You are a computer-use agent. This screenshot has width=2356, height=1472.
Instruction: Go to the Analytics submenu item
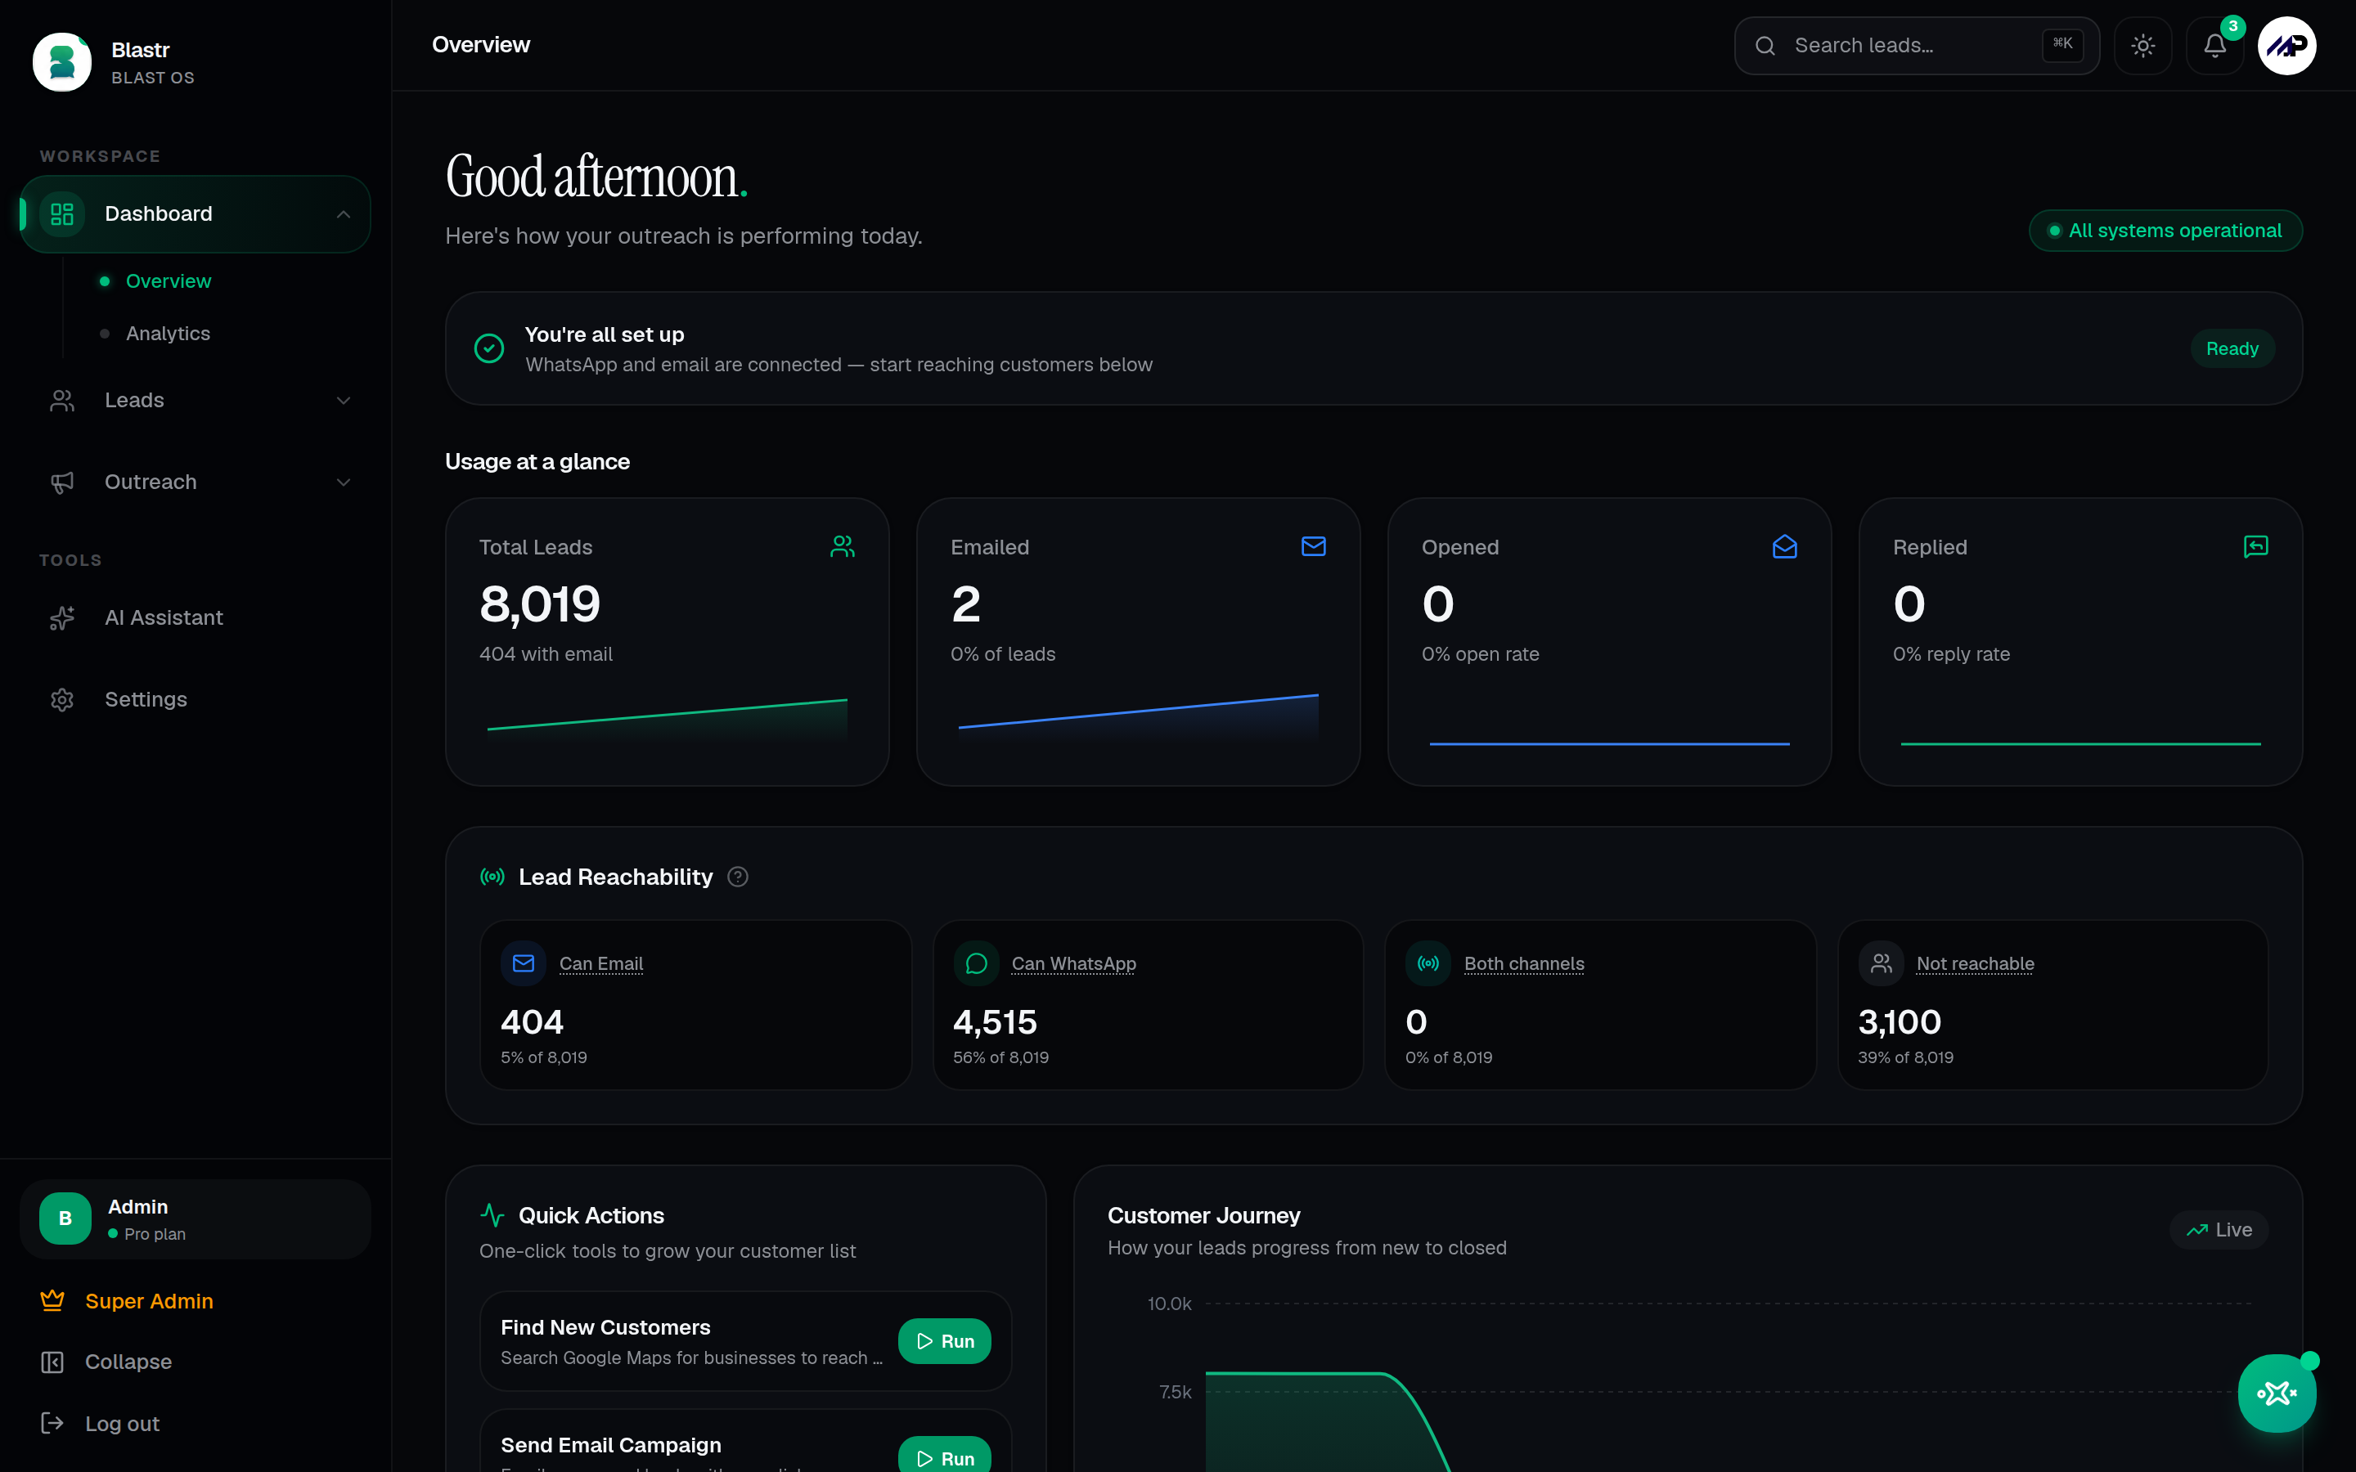[x=168, y=333]
